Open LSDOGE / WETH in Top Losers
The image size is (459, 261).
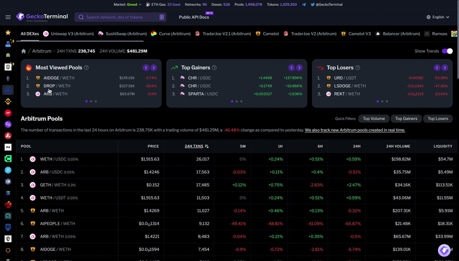(382, 86)
